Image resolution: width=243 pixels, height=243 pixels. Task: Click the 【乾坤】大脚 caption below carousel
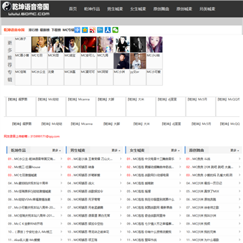pyautogui.click(x=111, y=124)
